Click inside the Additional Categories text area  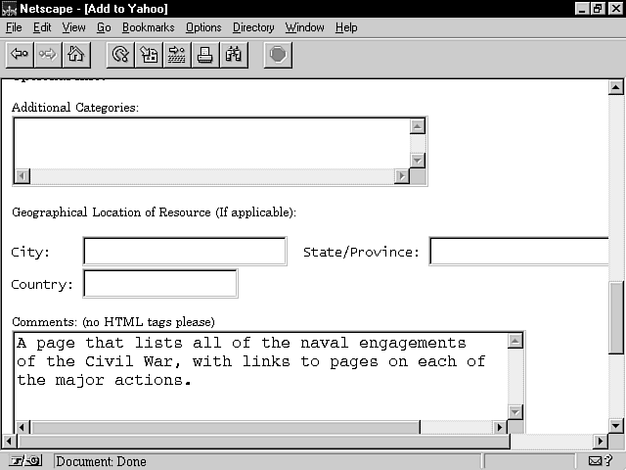point(210,142)
